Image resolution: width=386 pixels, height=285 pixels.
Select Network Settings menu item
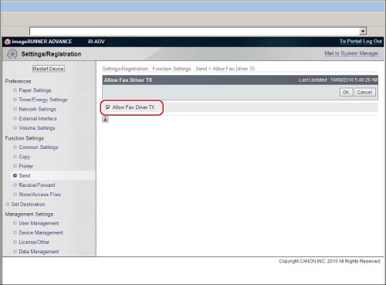37,109
